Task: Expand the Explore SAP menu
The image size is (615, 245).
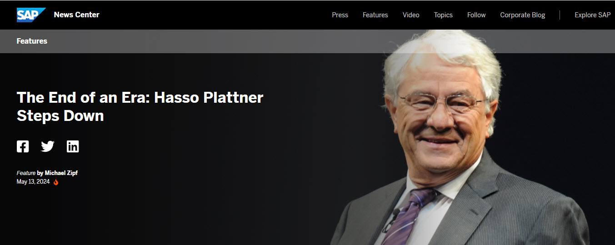Action: click(593, 15)
